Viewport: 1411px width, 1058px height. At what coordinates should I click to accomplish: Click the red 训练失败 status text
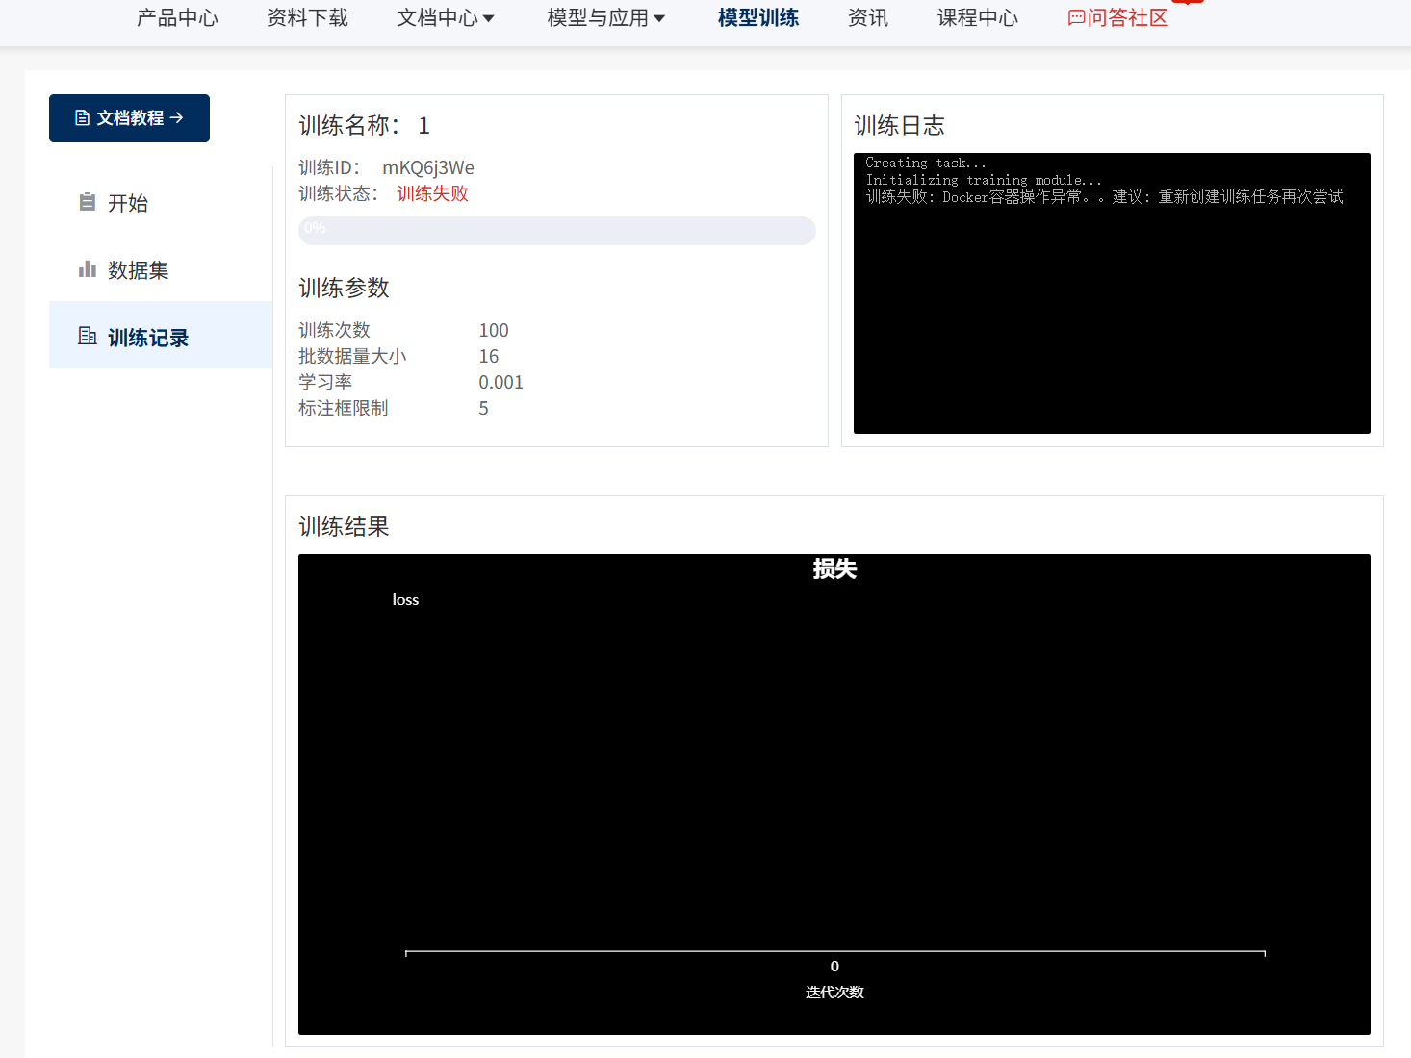click(x=432, y=194)
